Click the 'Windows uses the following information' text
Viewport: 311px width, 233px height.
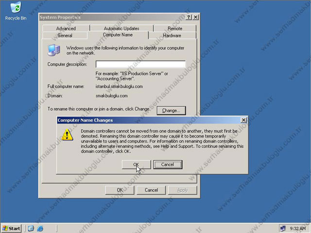(125, 51)
